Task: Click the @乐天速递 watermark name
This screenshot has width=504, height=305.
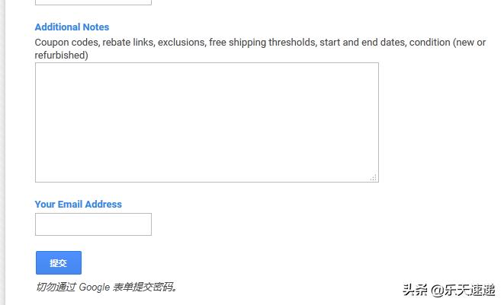Action: tap(463, 290)
